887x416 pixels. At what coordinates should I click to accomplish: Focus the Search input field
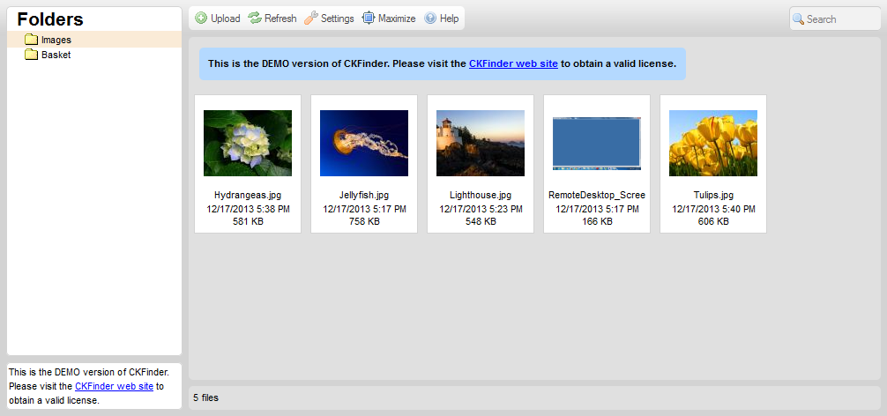(835, 19)
